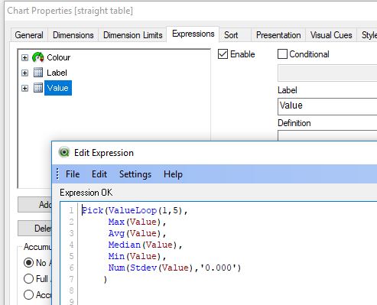
Task: Click the Avg(Value) line in editor
Action: (137, 233)
